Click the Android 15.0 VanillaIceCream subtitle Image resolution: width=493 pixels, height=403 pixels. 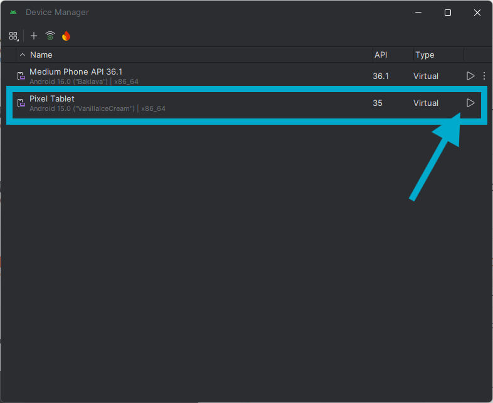(x=82, y=109)
